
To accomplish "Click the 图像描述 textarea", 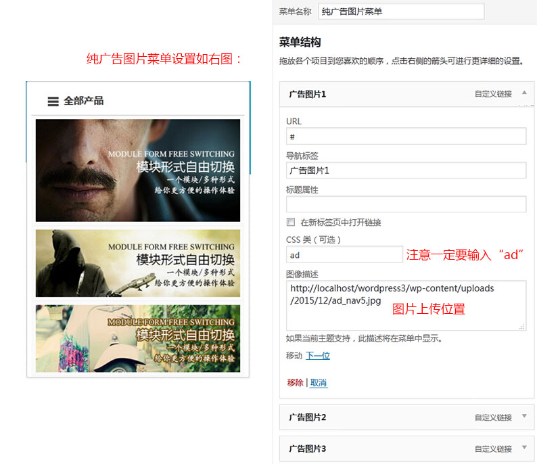I will click(x=406, y=306).
